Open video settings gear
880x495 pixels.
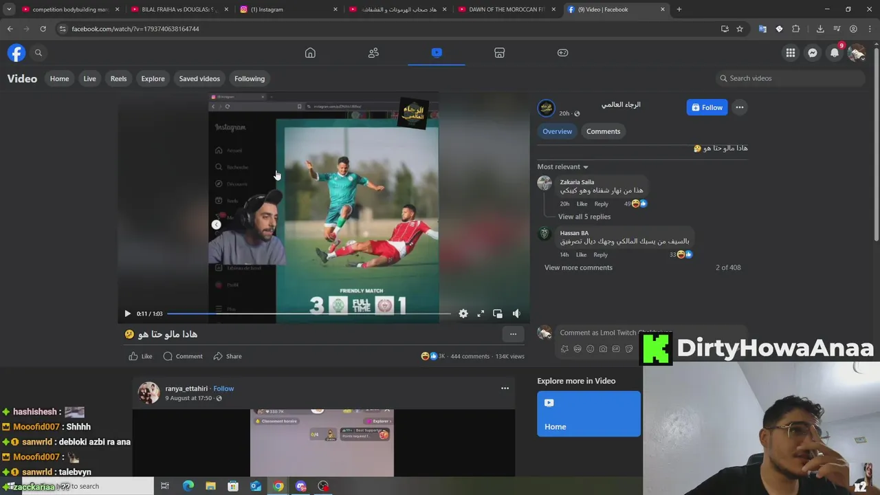pos(463,313)
